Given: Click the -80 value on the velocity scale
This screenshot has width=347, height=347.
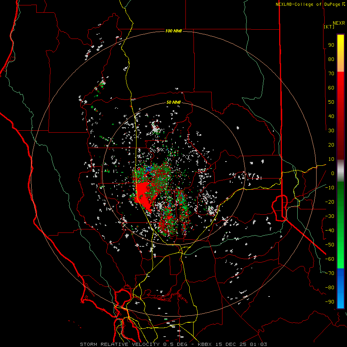Looking at the screenshot, I should (x=330, y=288).
